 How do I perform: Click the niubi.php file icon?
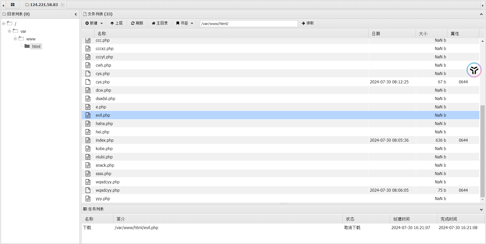pos(88,157)
